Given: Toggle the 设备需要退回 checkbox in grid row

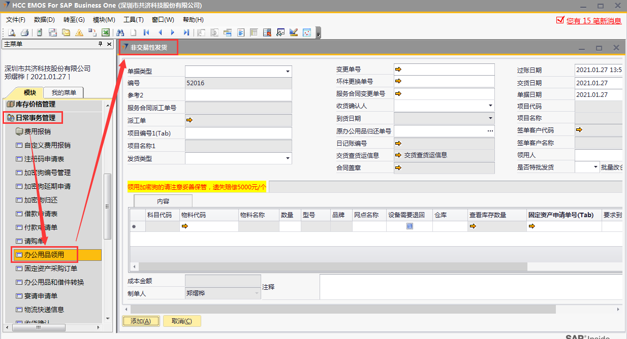Looking at the screenshot, I should (410, 226).
